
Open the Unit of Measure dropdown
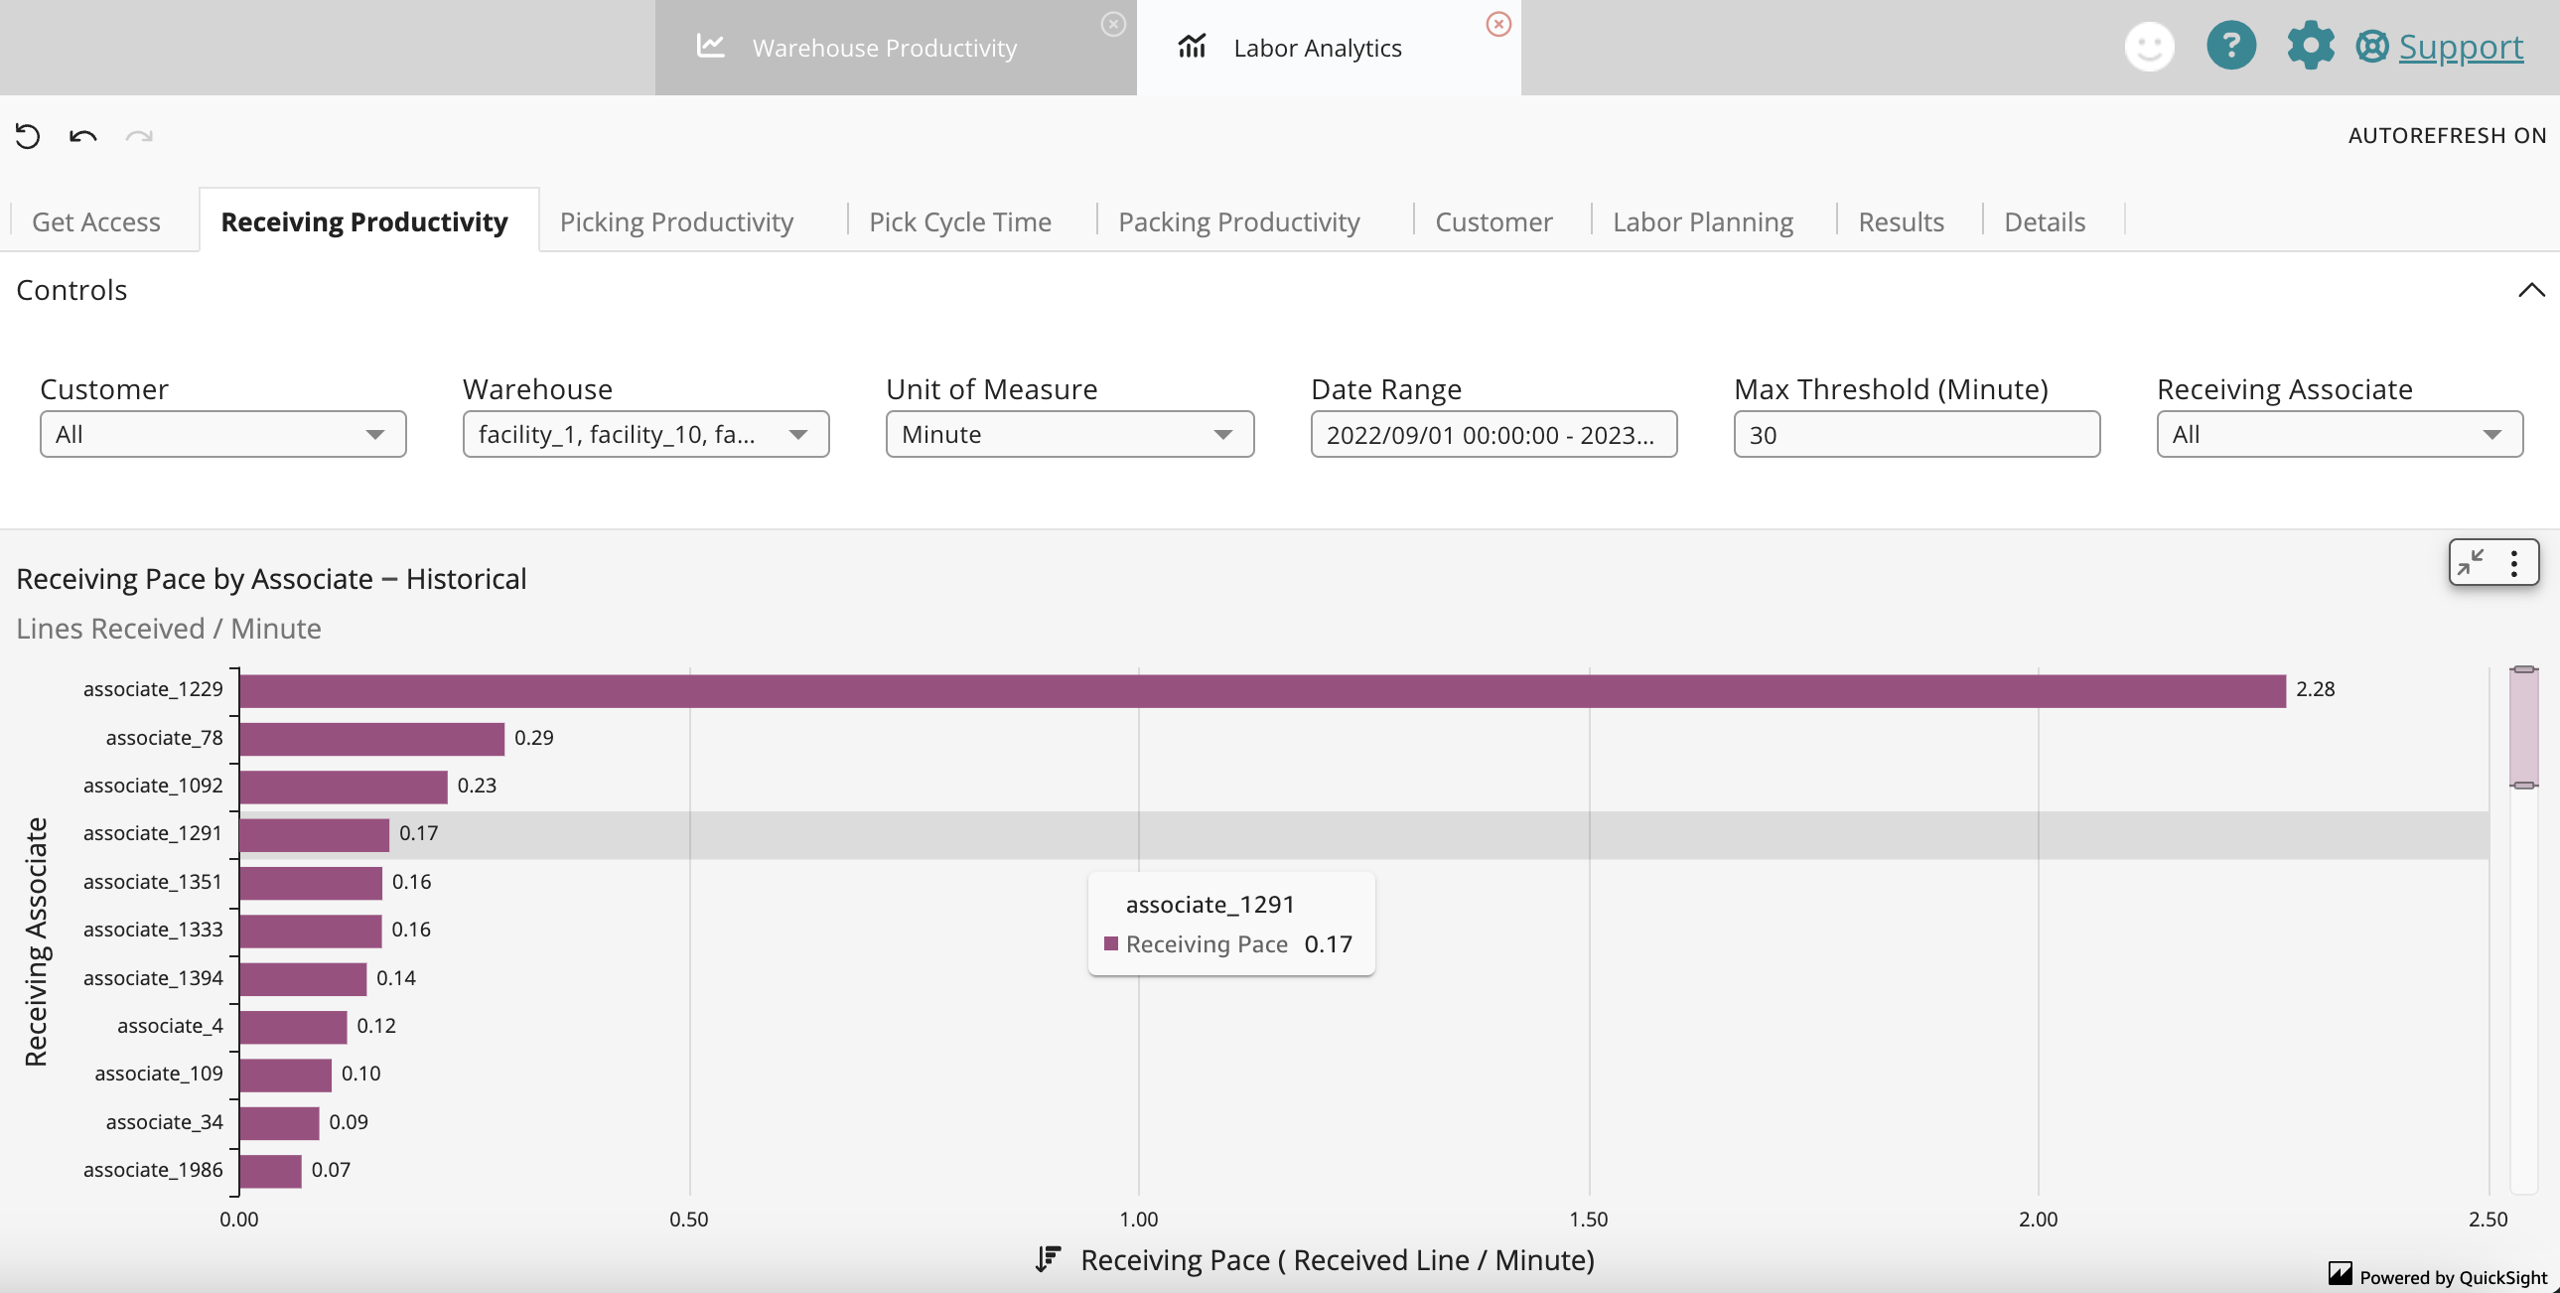point(1069,434)
